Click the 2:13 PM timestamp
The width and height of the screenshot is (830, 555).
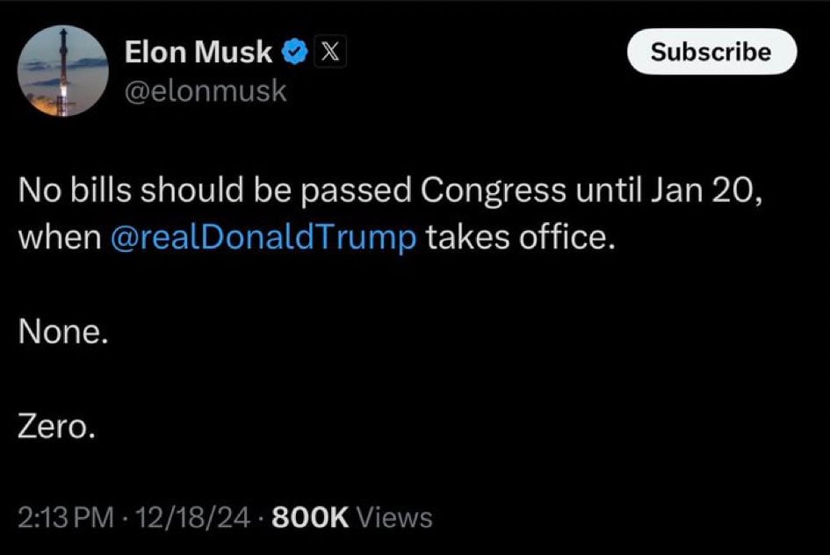(66, 517)
